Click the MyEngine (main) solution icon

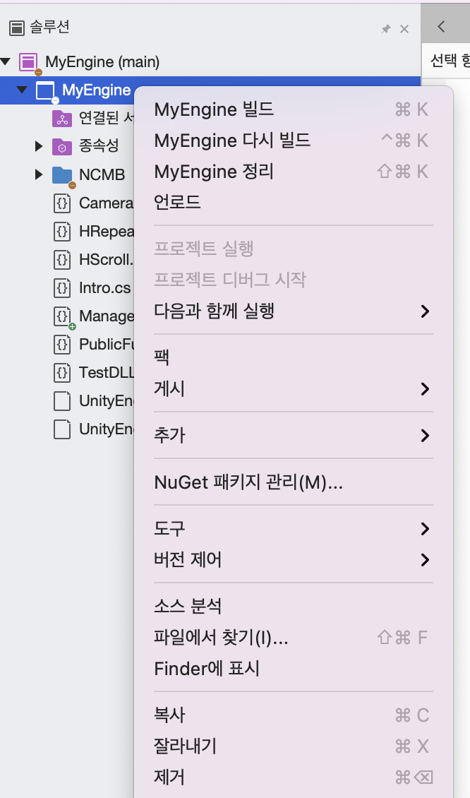click(28, 62)
